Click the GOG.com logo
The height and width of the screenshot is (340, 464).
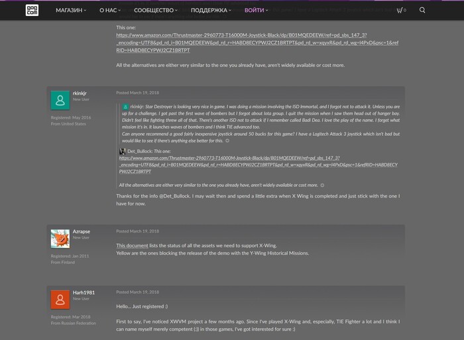point(32,10)
